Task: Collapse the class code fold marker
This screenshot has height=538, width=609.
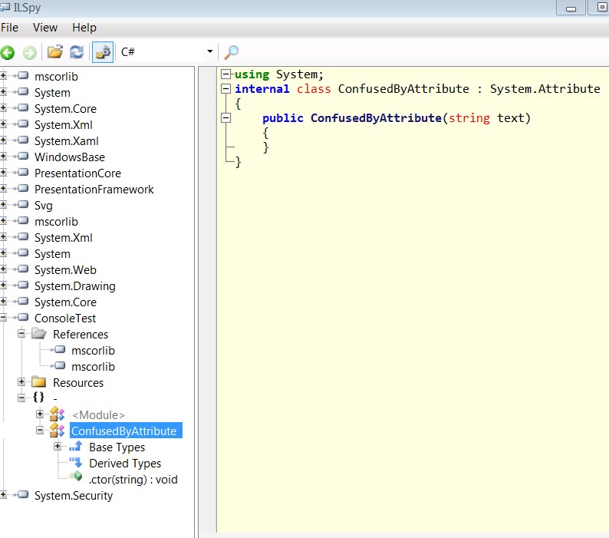Action: [225, 88]
